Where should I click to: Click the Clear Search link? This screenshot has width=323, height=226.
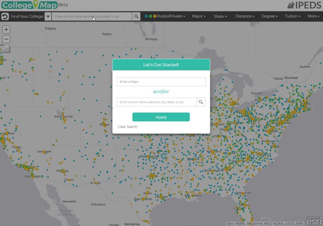[127, 127]
